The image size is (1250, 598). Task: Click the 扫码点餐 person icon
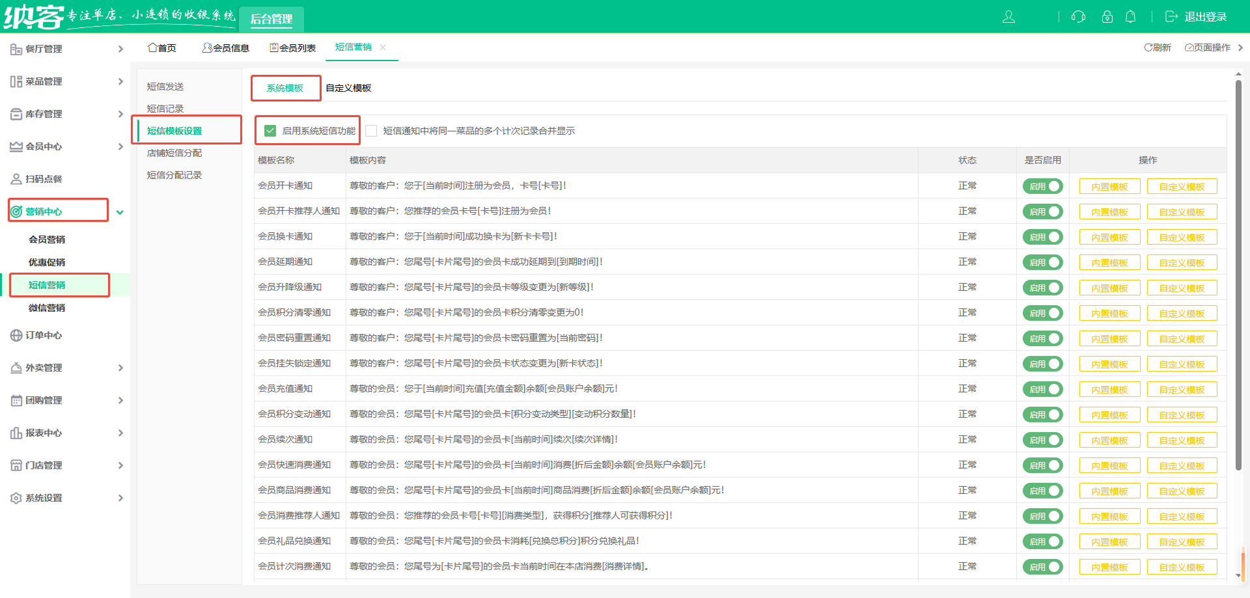(x=16, y=179)
